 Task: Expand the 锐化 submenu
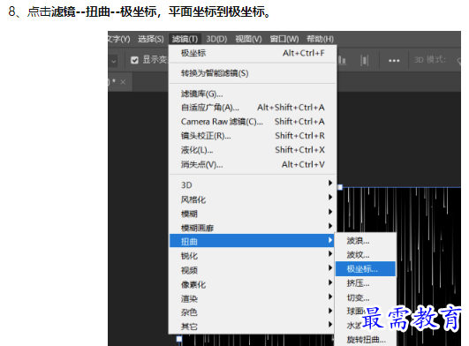click(252, 256)
